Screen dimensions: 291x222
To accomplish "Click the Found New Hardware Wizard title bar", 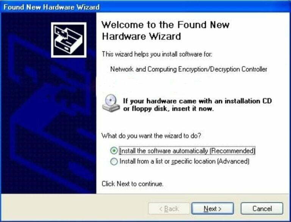I will 145,7.
